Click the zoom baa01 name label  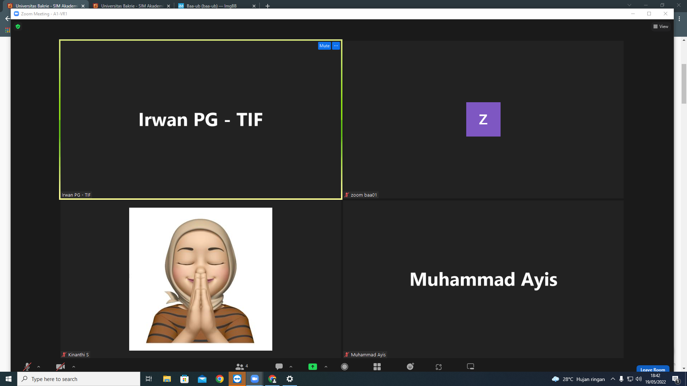point(364,195)
